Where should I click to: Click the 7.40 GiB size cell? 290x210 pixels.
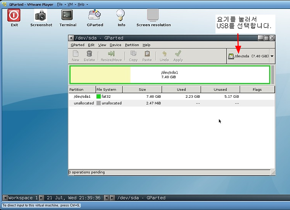click(x=153, y=97)
